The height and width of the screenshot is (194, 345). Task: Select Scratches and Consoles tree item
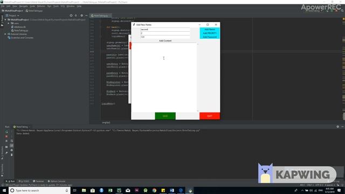coord(20,38)
